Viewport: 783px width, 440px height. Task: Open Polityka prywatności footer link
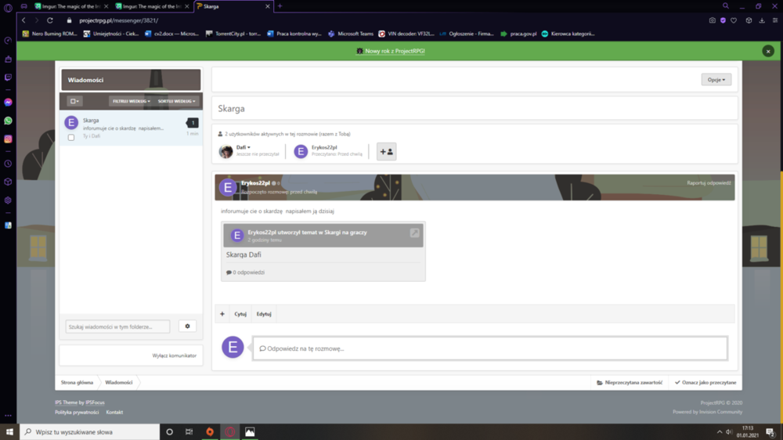tap(77, 413)
